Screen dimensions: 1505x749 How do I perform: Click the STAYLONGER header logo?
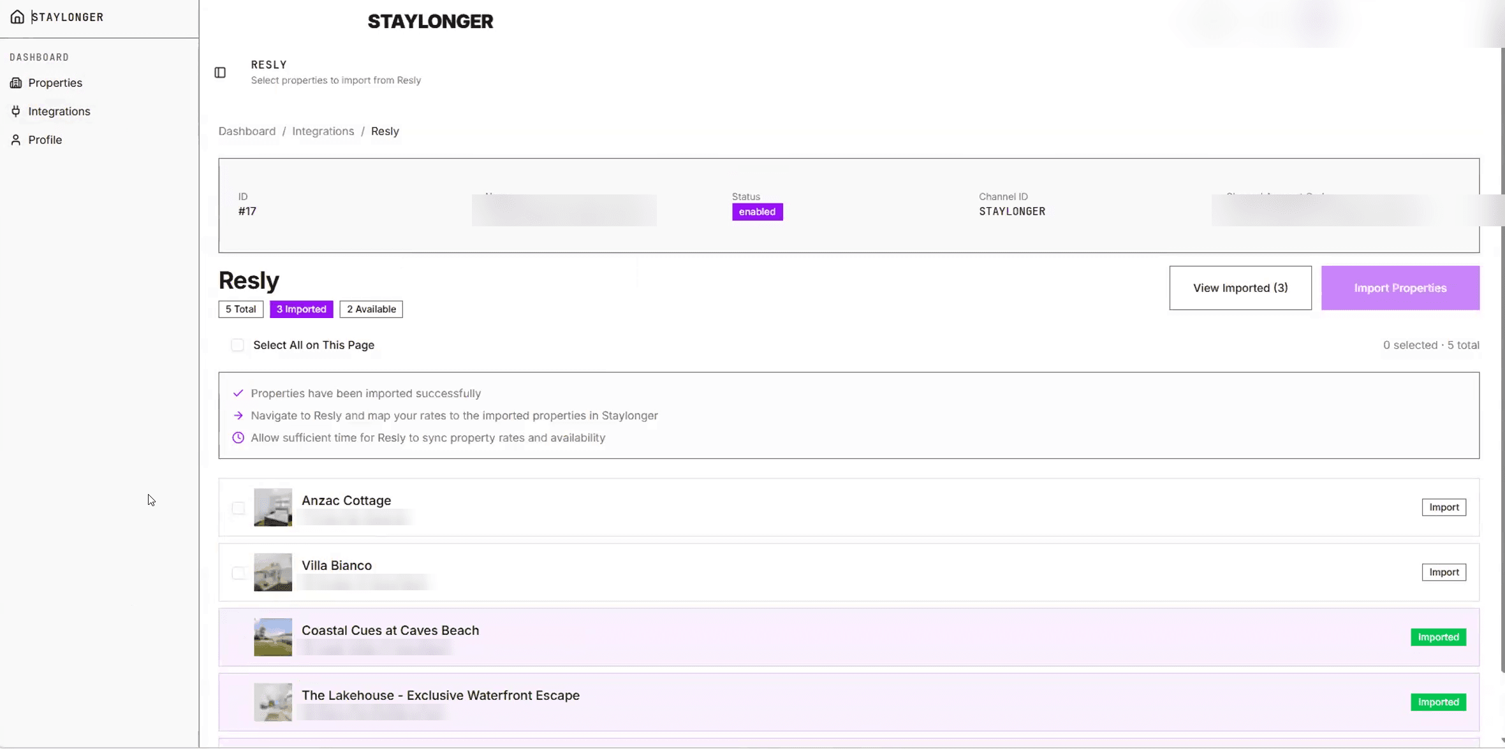point(430,22)
